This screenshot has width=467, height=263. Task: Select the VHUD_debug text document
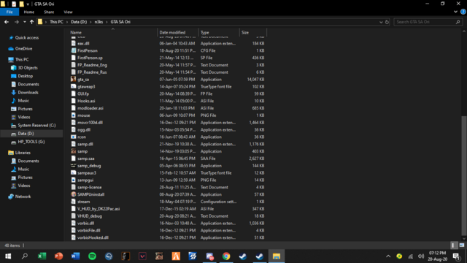[89, 216]
